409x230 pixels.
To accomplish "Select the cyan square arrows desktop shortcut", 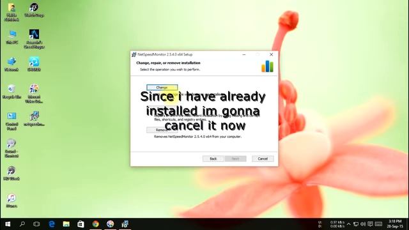I will (x=34, y=64).
